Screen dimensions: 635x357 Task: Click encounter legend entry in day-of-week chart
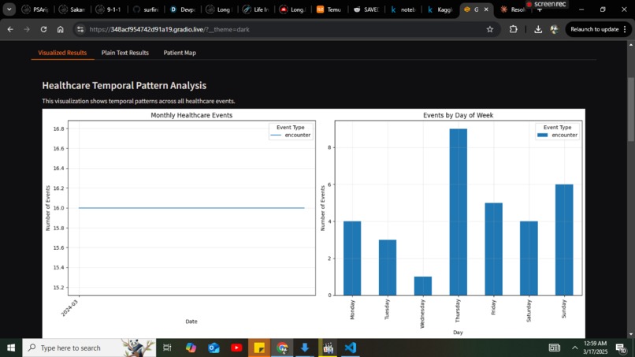pos(557,135)
